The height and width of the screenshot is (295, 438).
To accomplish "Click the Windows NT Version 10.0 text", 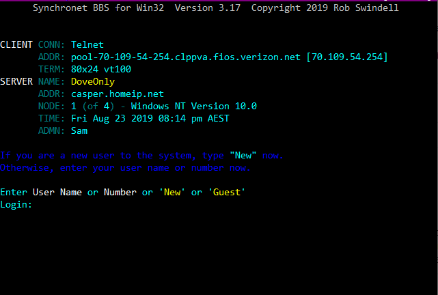I will [x=194, y=107].
